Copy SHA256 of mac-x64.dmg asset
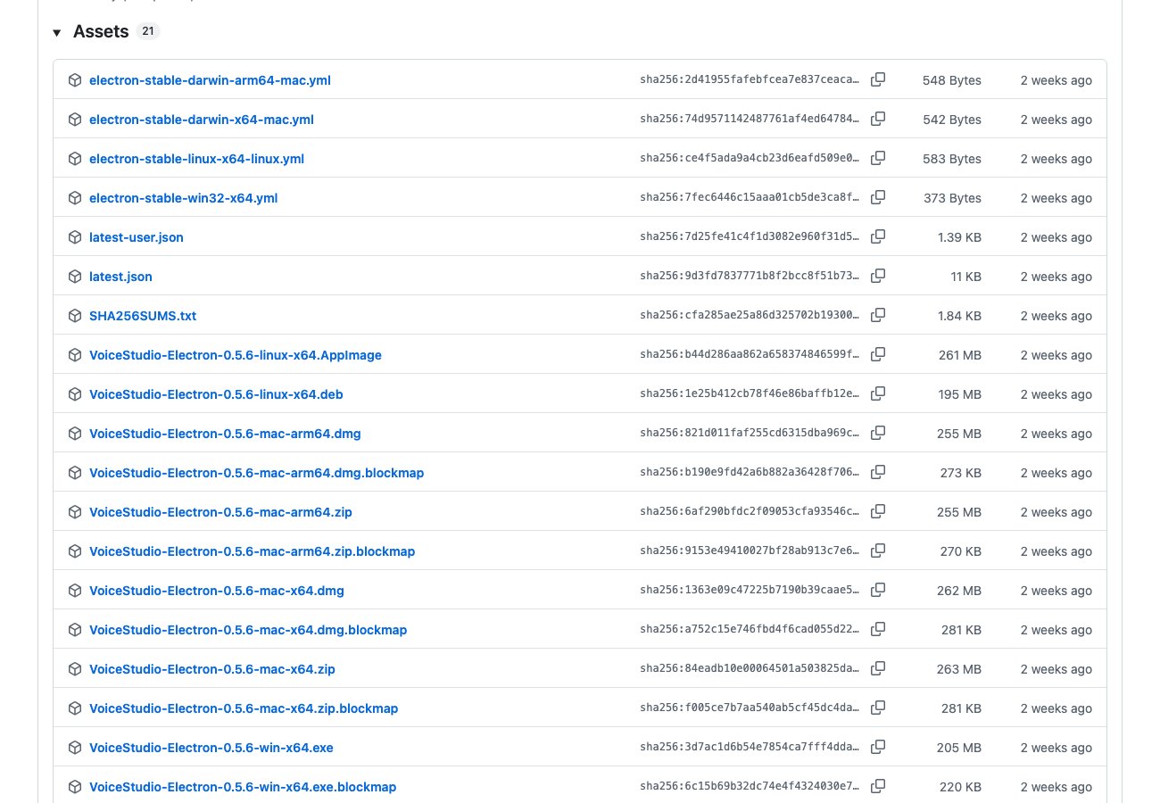 click(878, 590)
